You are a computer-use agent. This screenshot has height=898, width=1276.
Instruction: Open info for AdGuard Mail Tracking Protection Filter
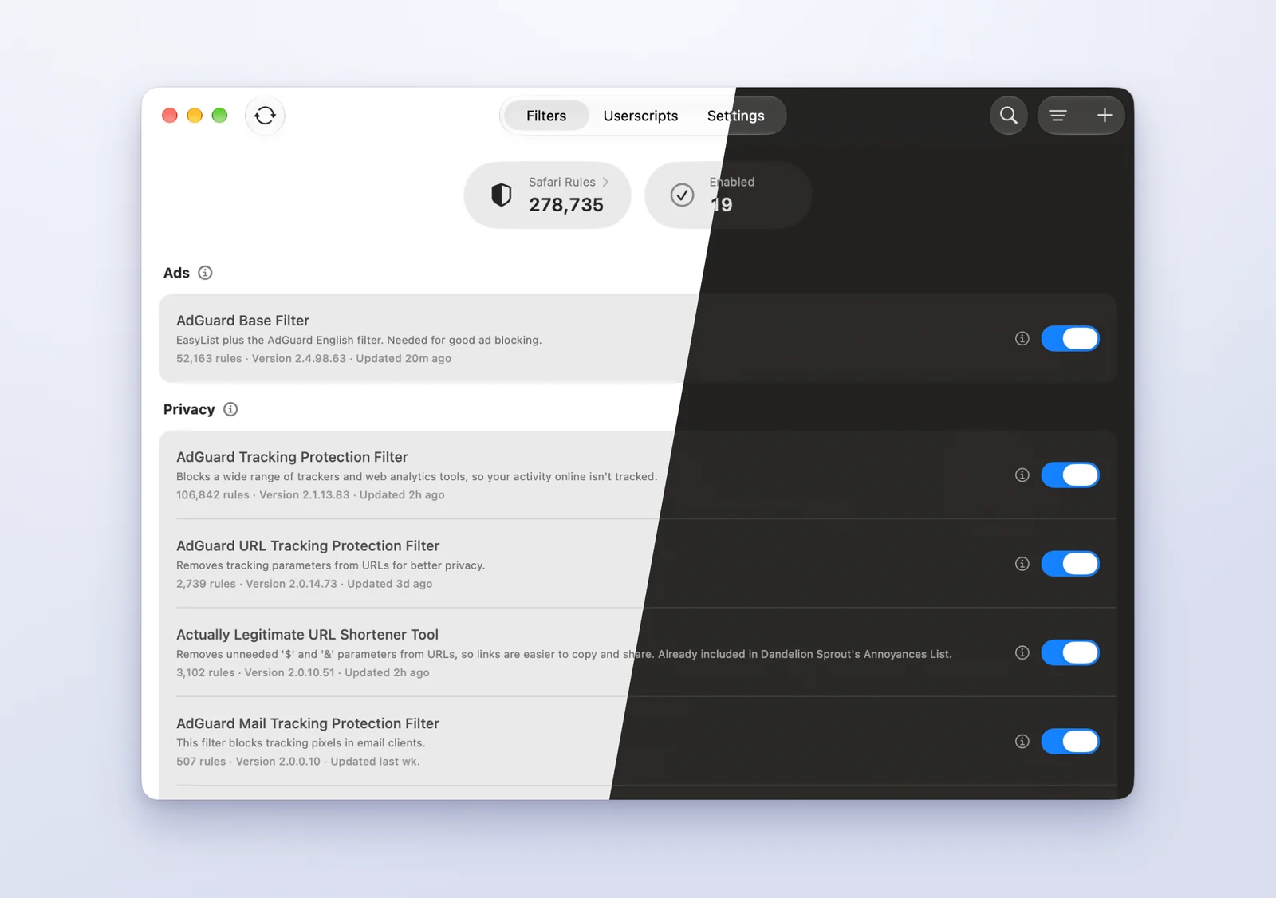click(x=1022, y=741)
